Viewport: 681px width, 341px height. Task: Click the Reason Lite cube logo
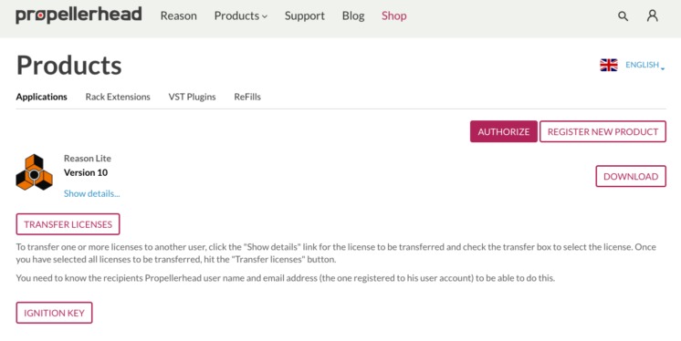click(35, 172)
